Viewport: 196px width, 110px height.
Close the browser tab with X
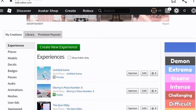(2, 1)
